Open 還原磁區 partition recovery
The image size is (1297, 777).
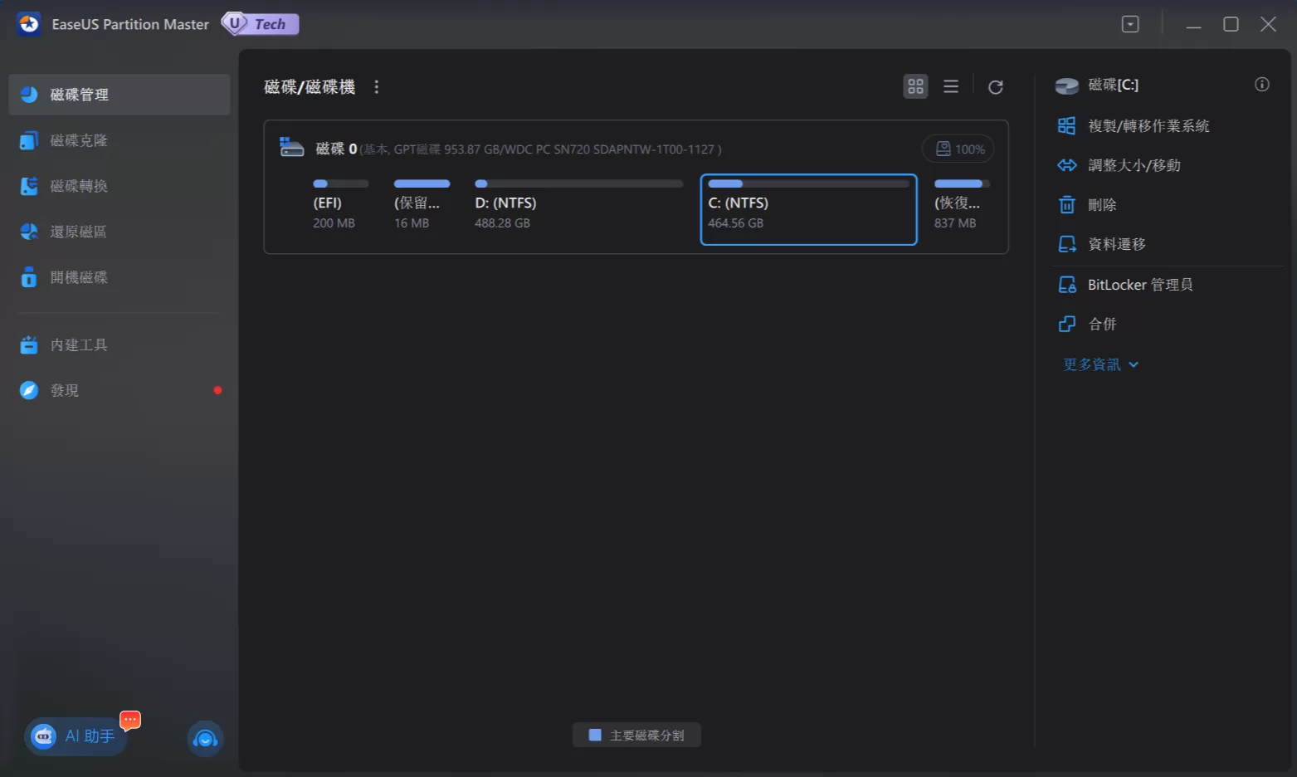tap(79, 232)
